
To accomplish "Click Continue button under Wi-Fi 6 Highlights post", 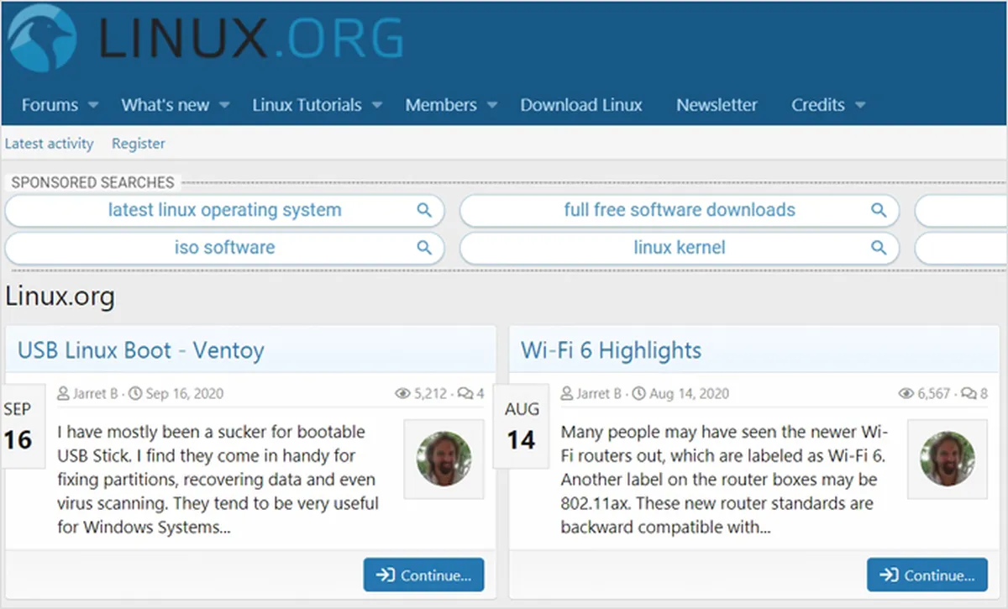I will tap(927, 575).
